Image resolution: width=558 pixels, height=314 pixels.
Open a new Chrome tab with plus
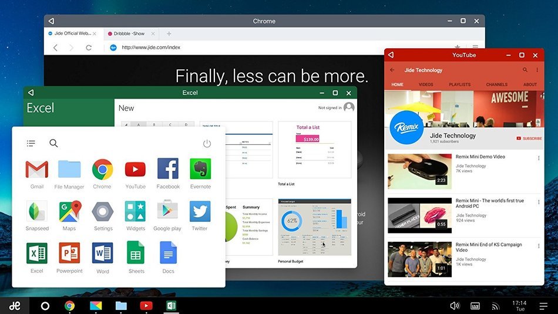169,33
